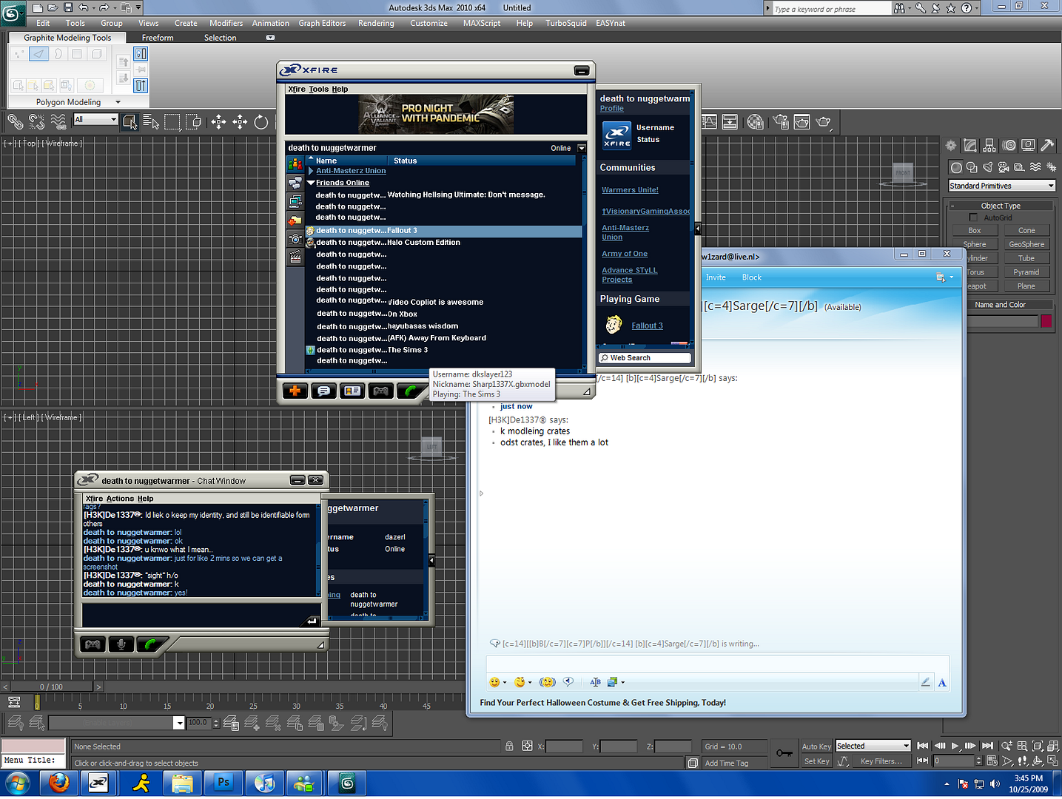The height and width of the screenshot is (799, 1062).
Task: Open Select by Name tool
Action: point(151,121)
